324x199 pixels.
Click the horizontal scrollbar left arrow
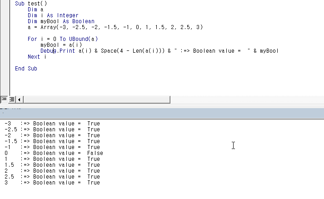point(19,99)
